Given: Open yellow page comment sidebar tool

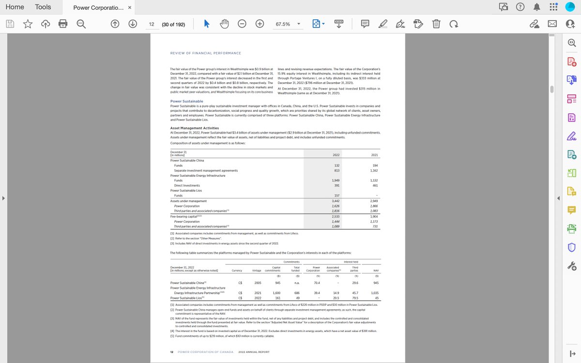Looking at the screenshot, I should pos(571,191).
